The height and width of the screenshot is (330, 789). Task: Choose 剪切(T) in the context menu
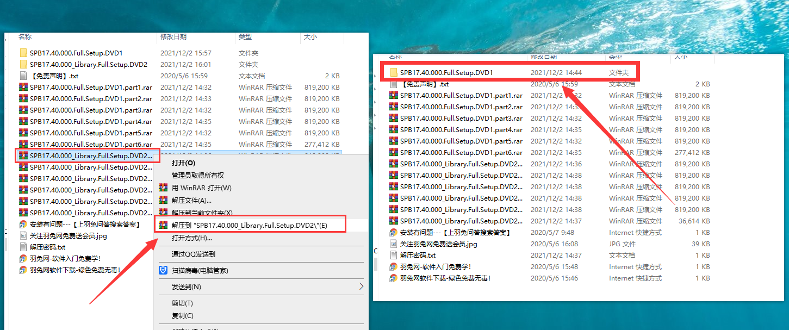click(182, 303)
